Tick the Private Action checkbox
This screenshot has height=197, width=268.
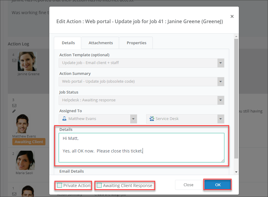[x=60, y=185]
